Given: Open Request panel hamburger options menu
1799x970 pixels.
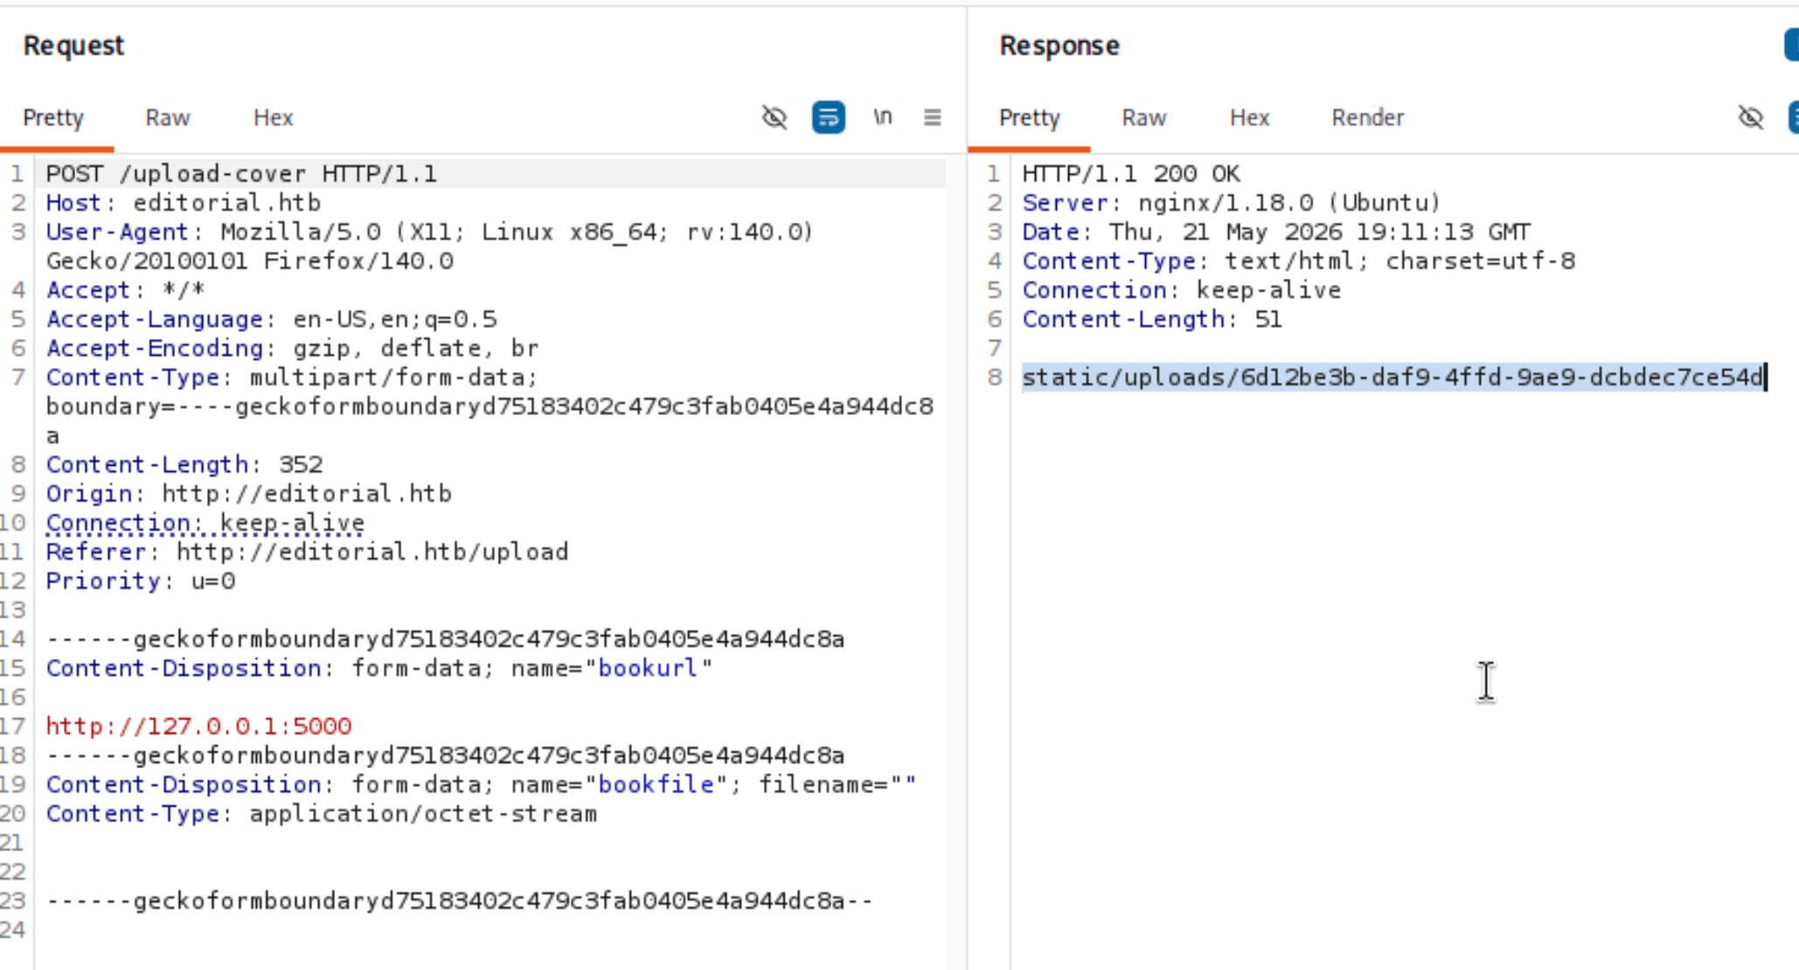Looking at the screenshot, I should click(x=933, y=117).
